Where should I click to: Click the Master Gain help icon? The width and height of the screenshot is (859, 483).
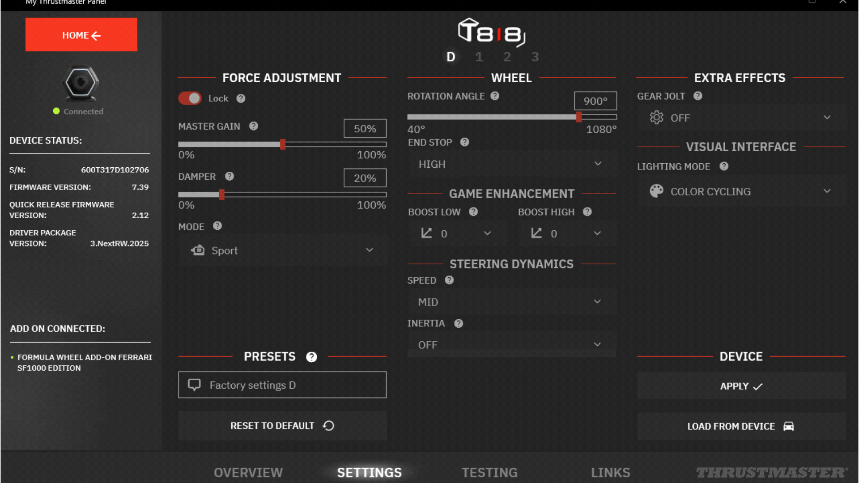(x=254, y=126)
